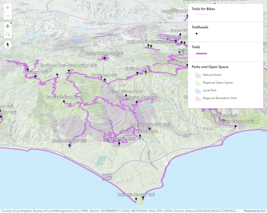This screenshot has width=267, height=213.
Task: Switch to rotate navigation mode
Action: (x=8, y=34)
